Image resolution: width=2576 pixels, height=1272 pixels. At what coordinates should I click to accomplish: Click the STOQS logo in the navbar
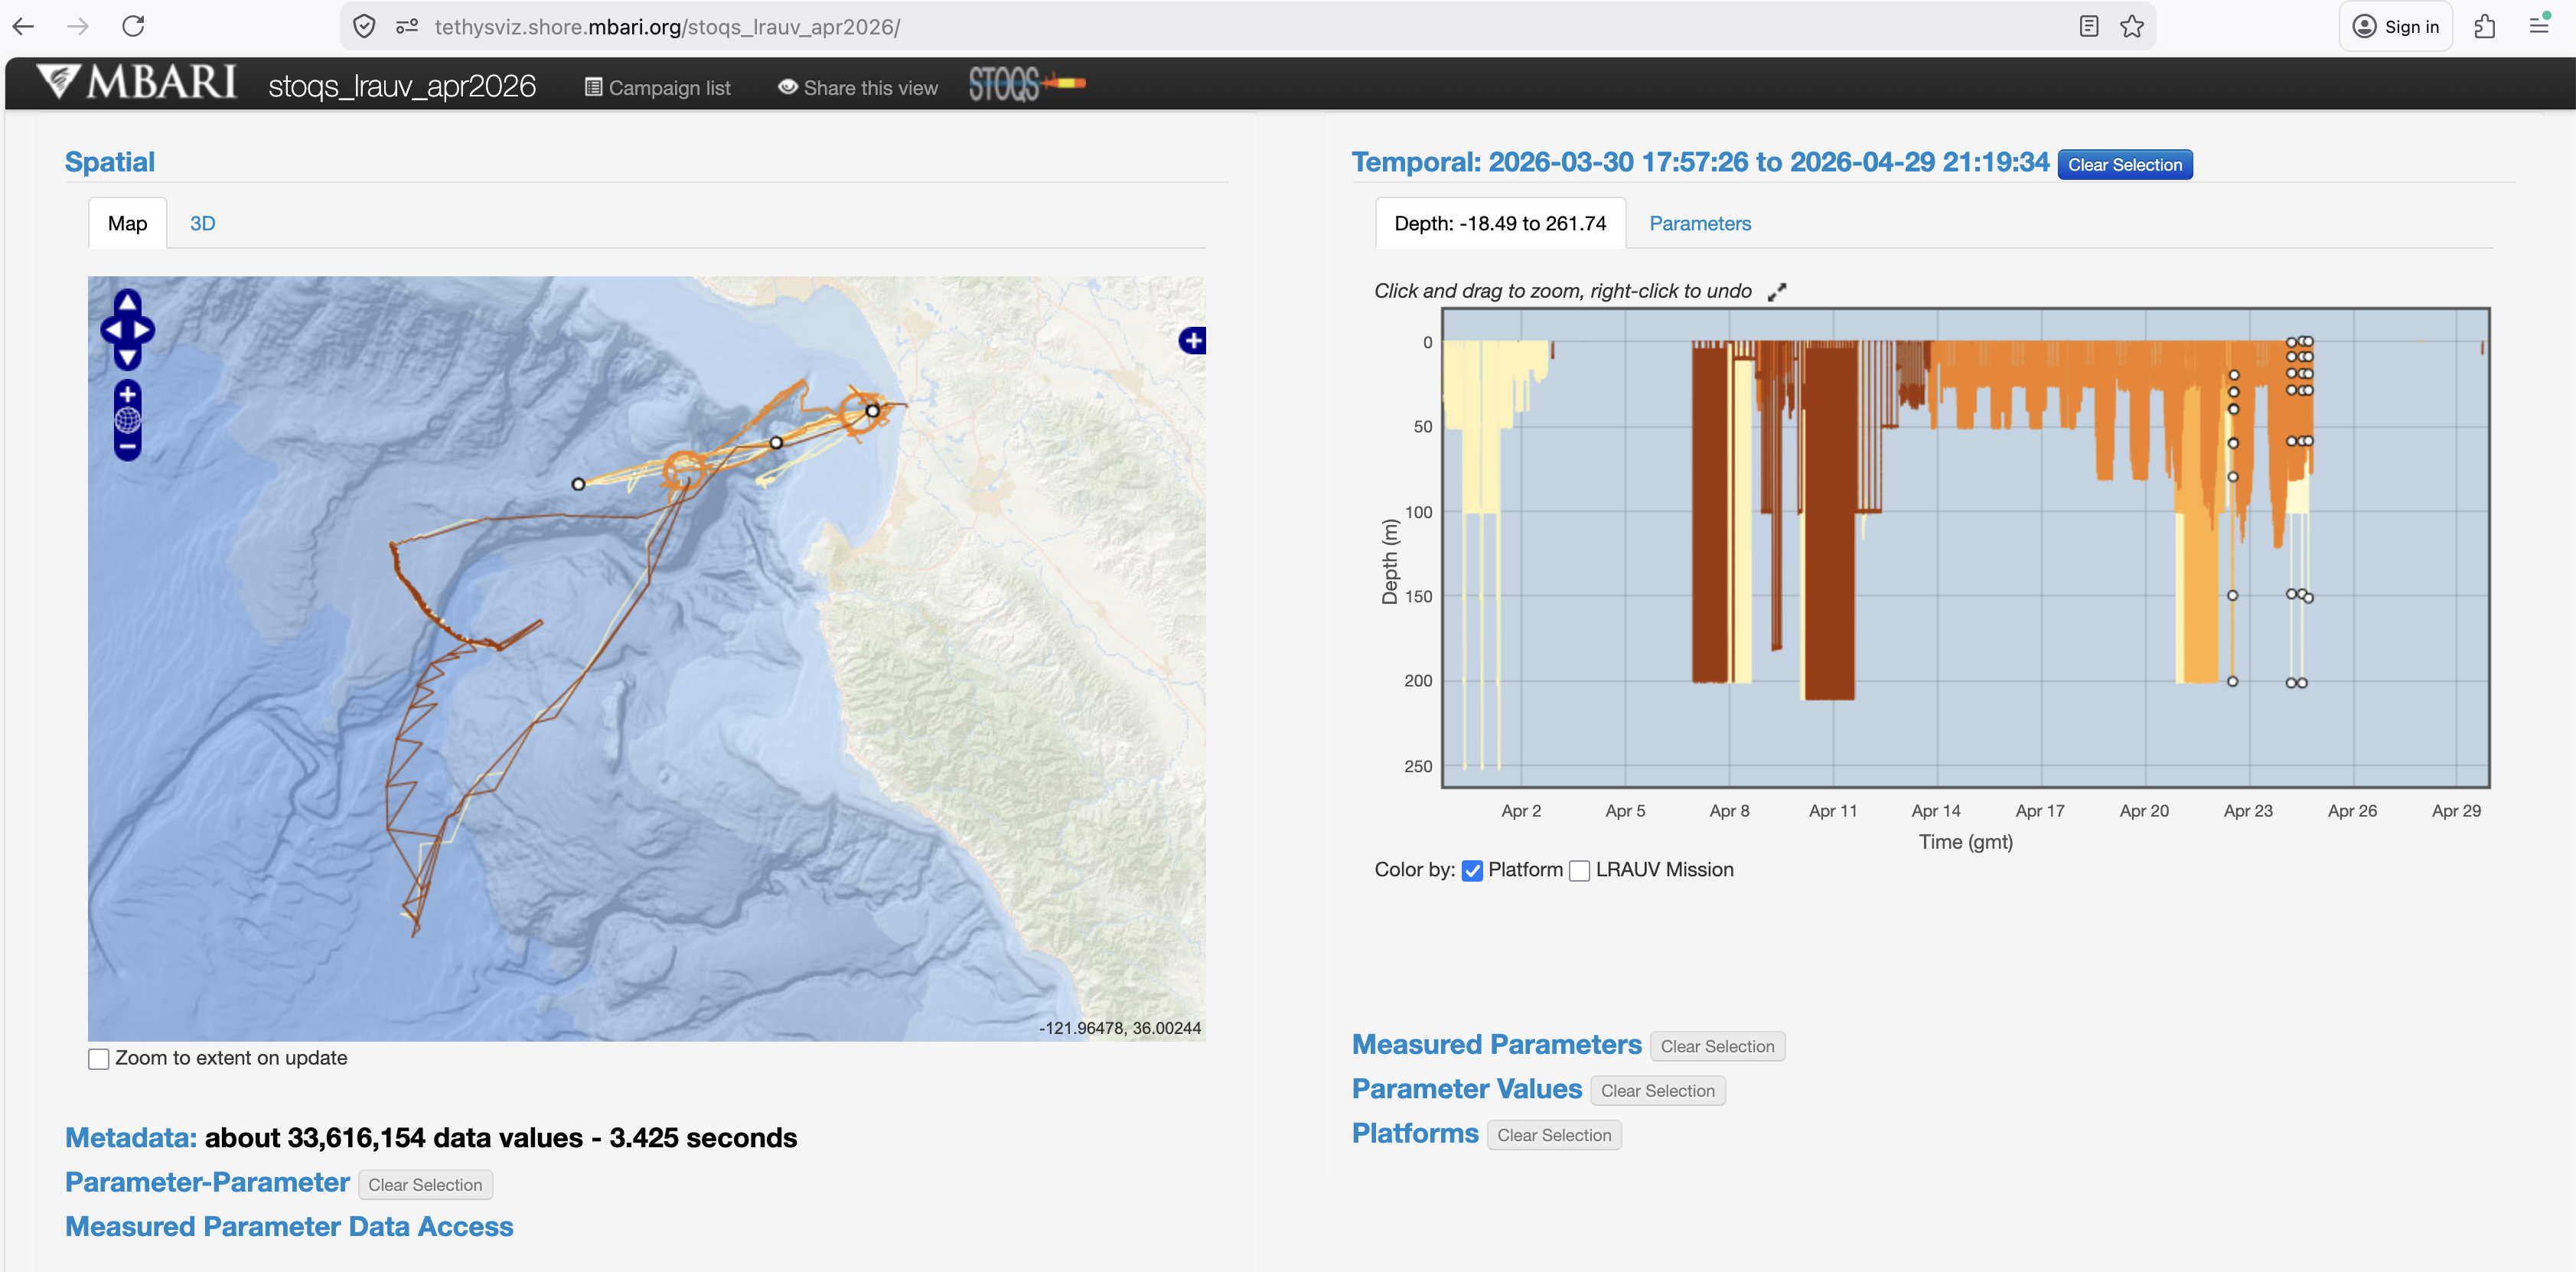(x=1027, y=84)
